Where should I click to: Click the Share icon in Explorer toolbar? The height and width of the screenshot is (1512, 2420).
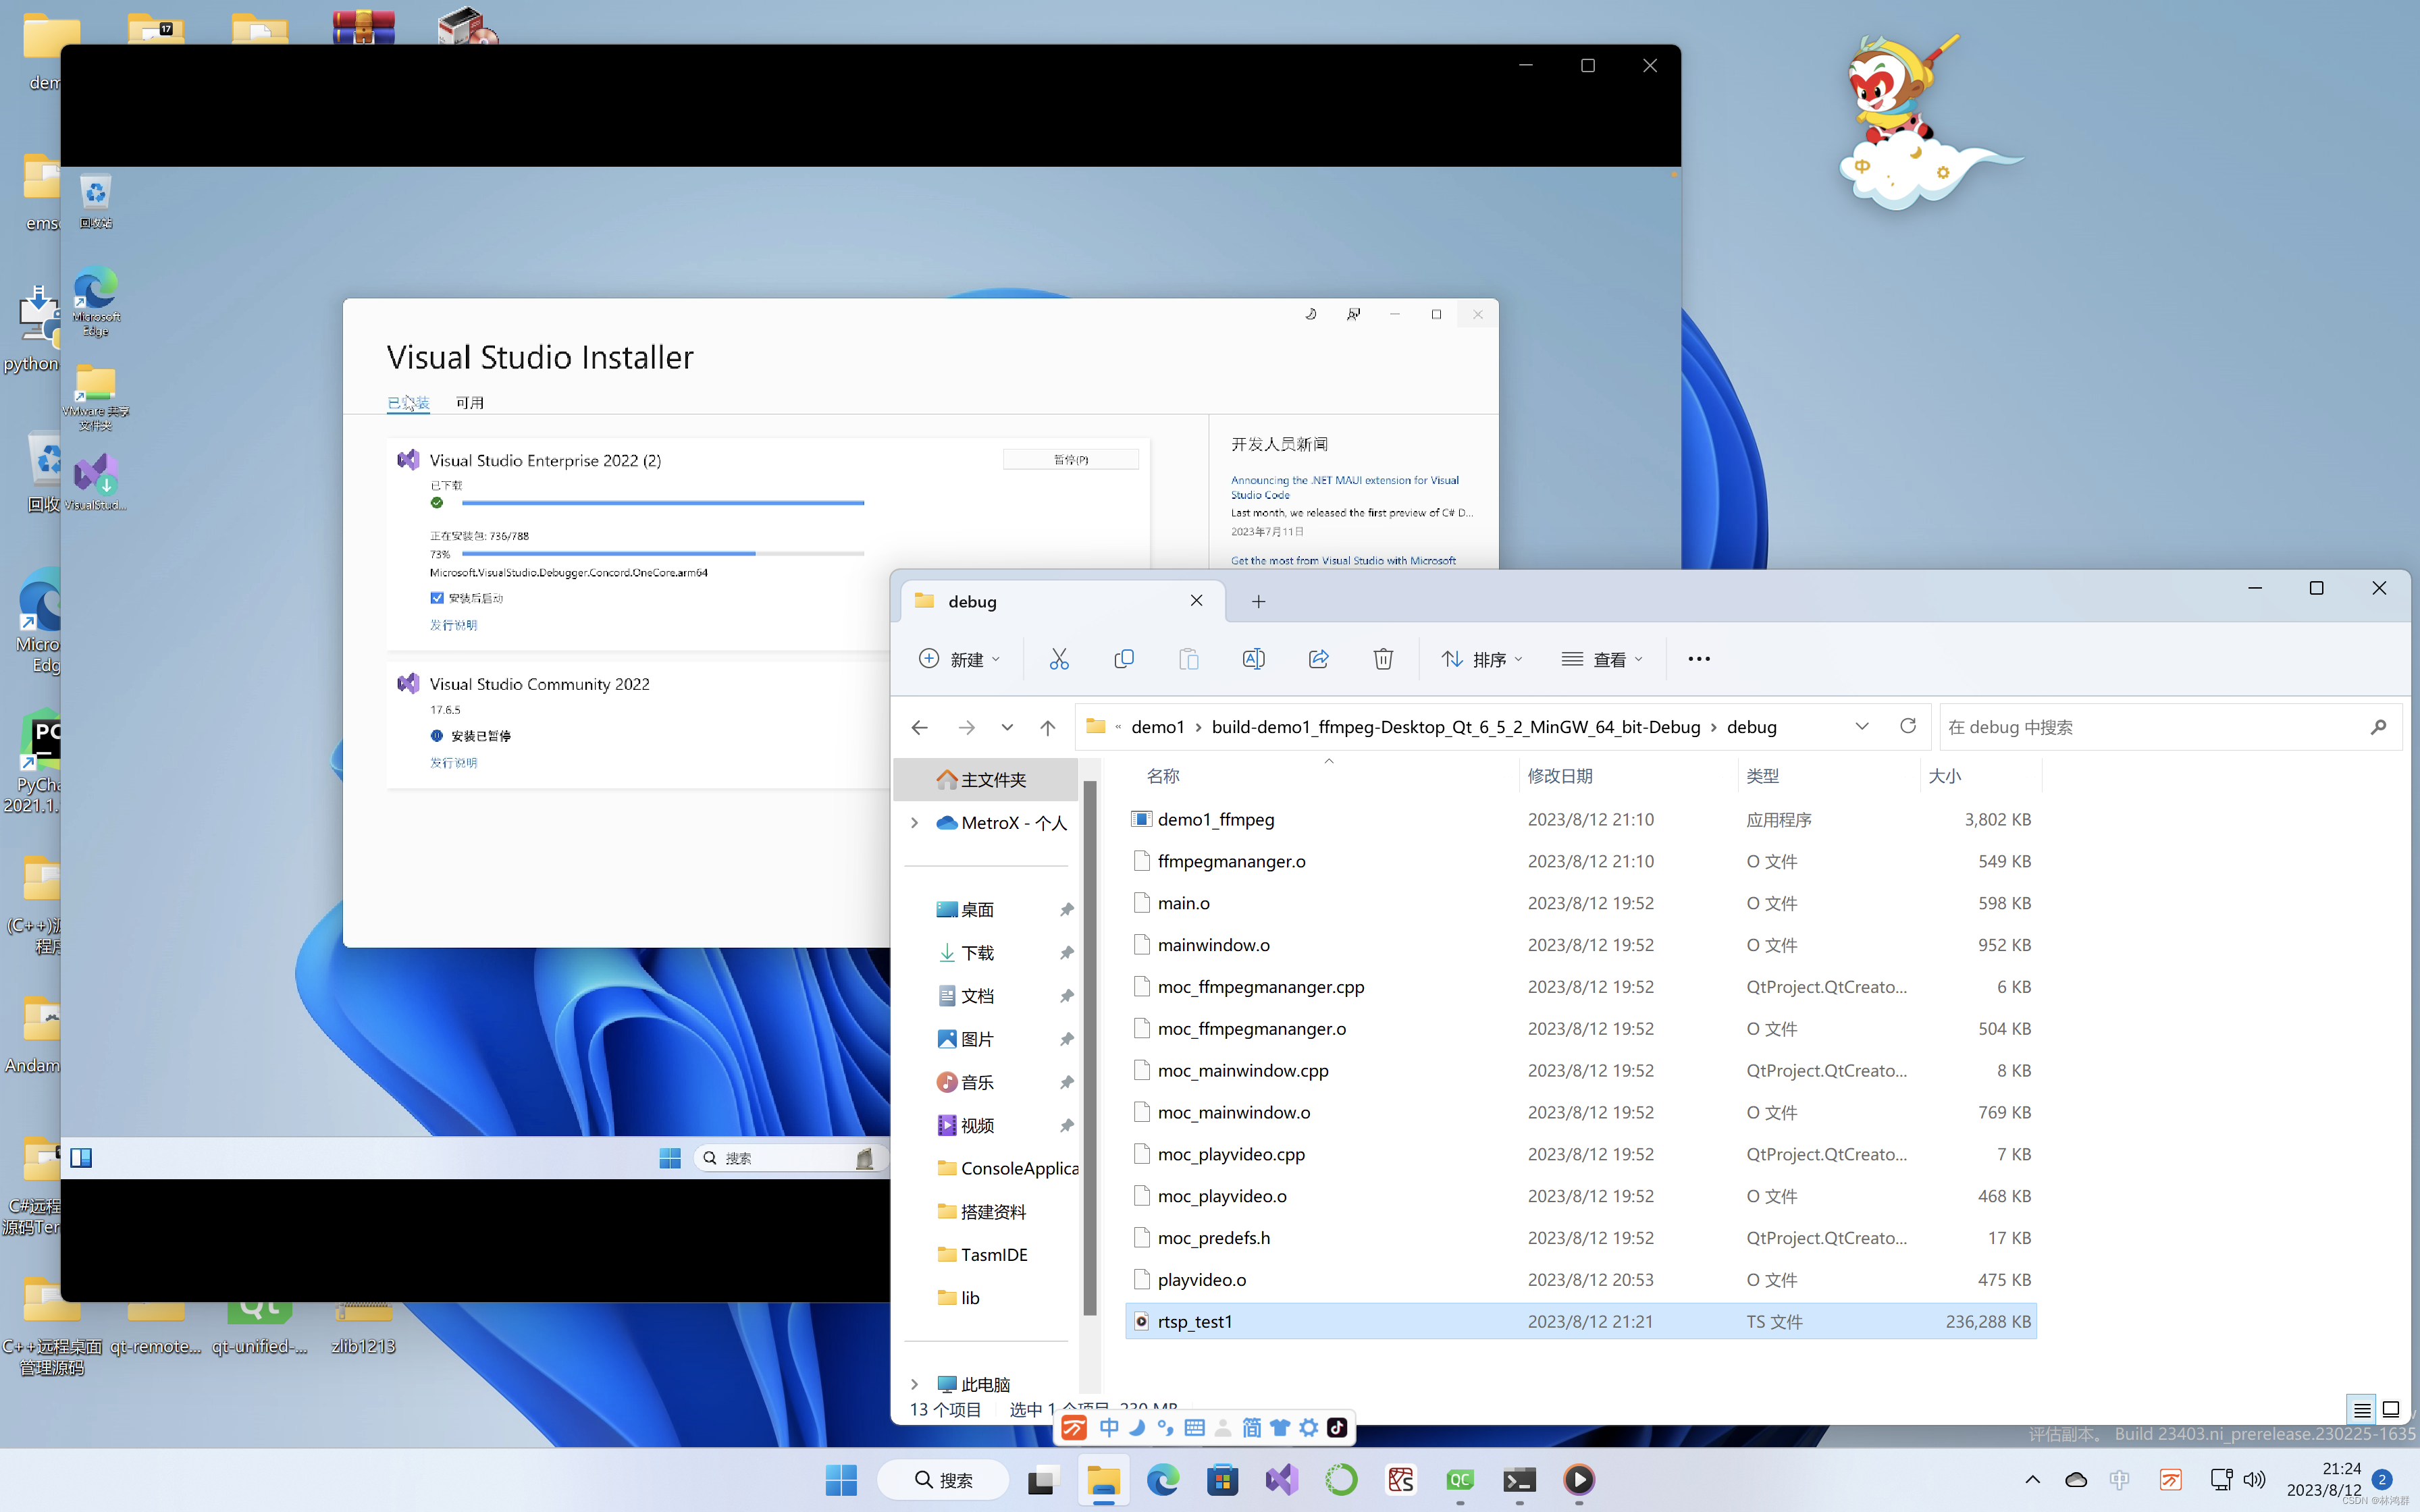1318,659
